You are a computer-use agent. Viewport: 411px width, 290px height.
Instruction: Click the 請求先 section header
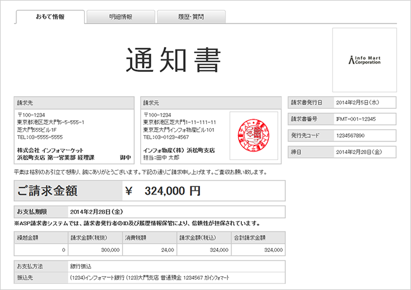(74, 102)
